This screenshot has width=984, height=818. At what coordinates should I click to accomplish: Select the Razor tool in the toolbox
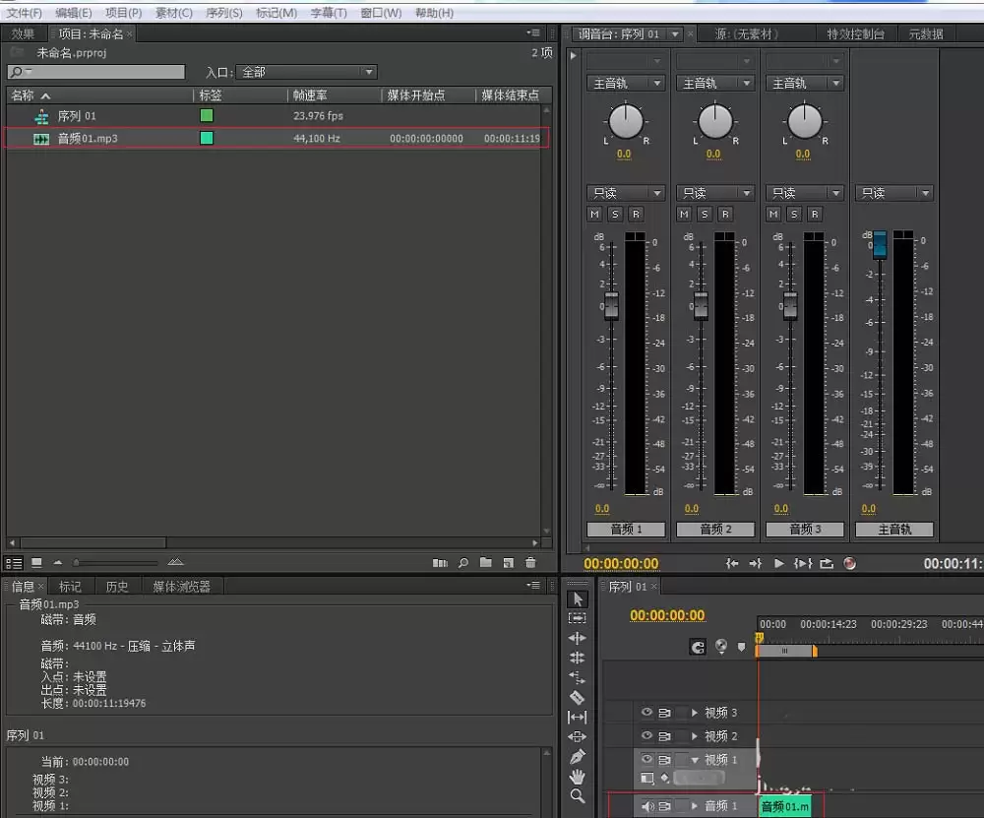coord(578,697)
